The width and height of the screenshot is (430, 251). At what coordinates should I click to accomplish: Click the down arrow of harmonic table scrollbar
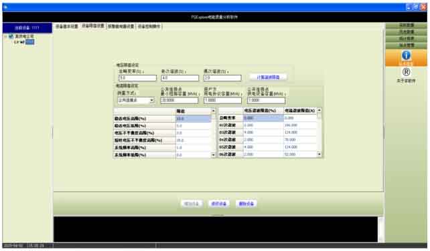[319, 154]
